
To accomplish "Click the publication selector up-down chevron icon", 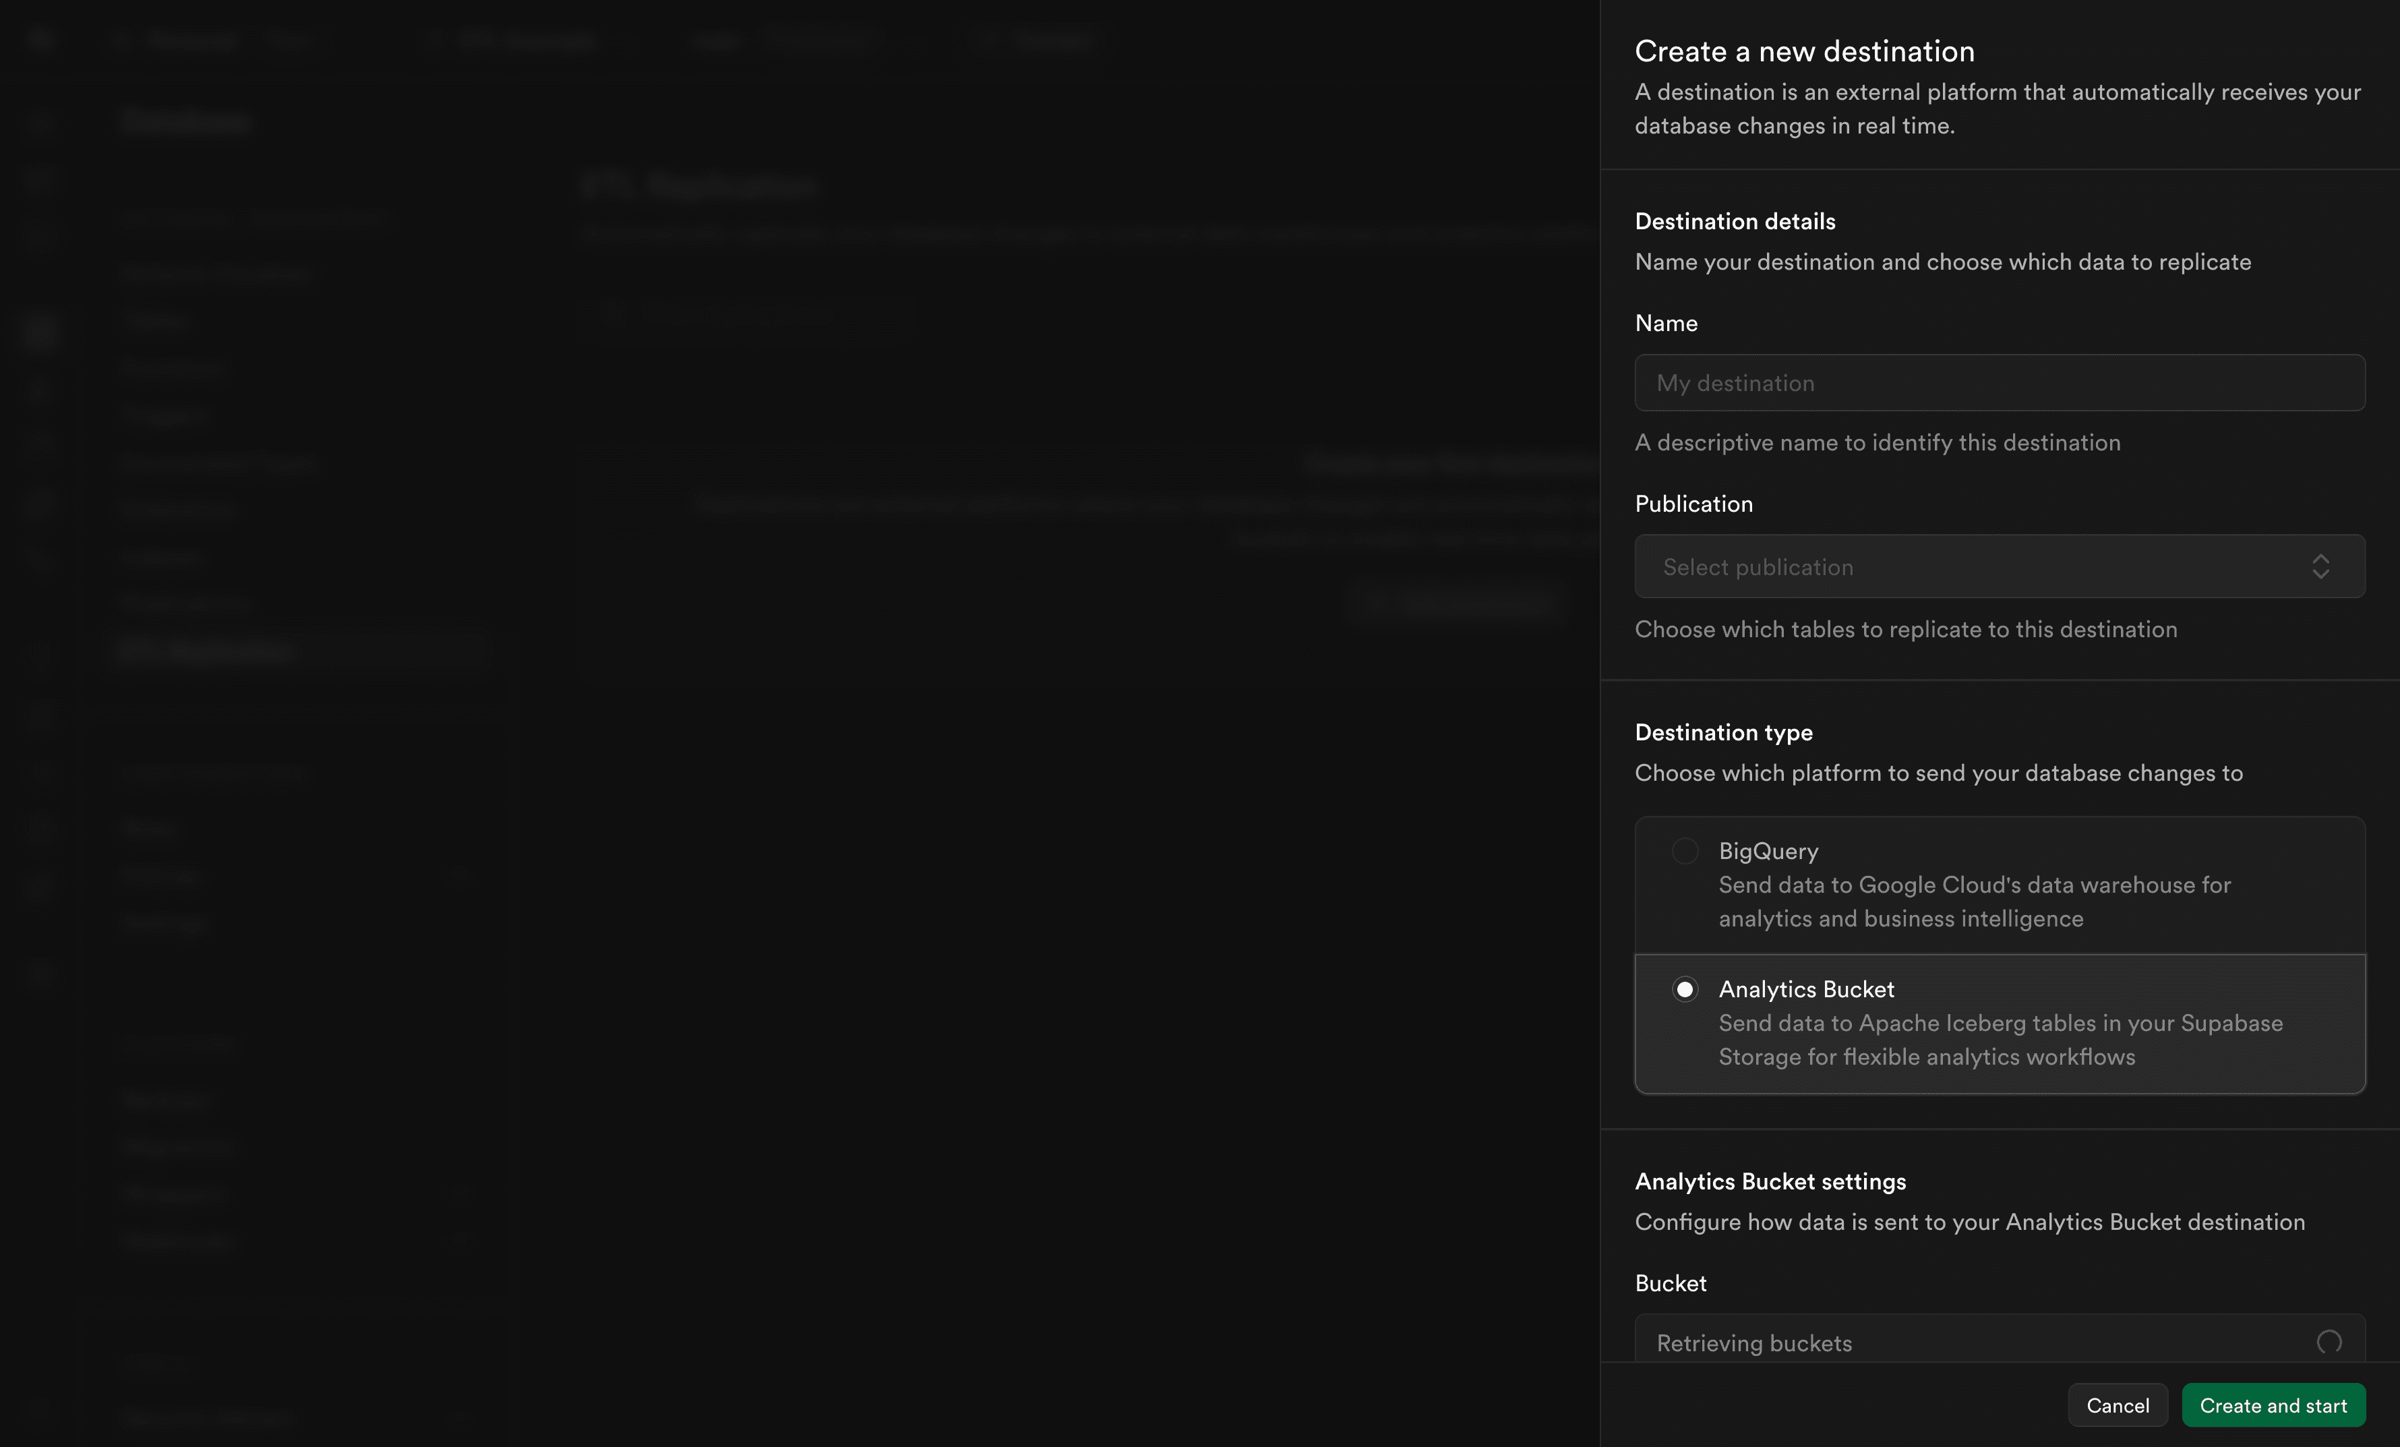I will [x=2320, y=566].
